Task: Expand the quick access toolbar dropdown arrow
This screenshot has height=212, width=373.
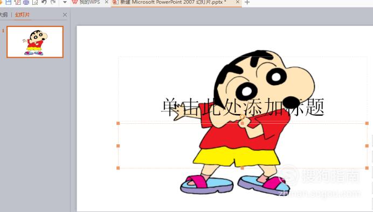Action: click(x=65, y=2)
